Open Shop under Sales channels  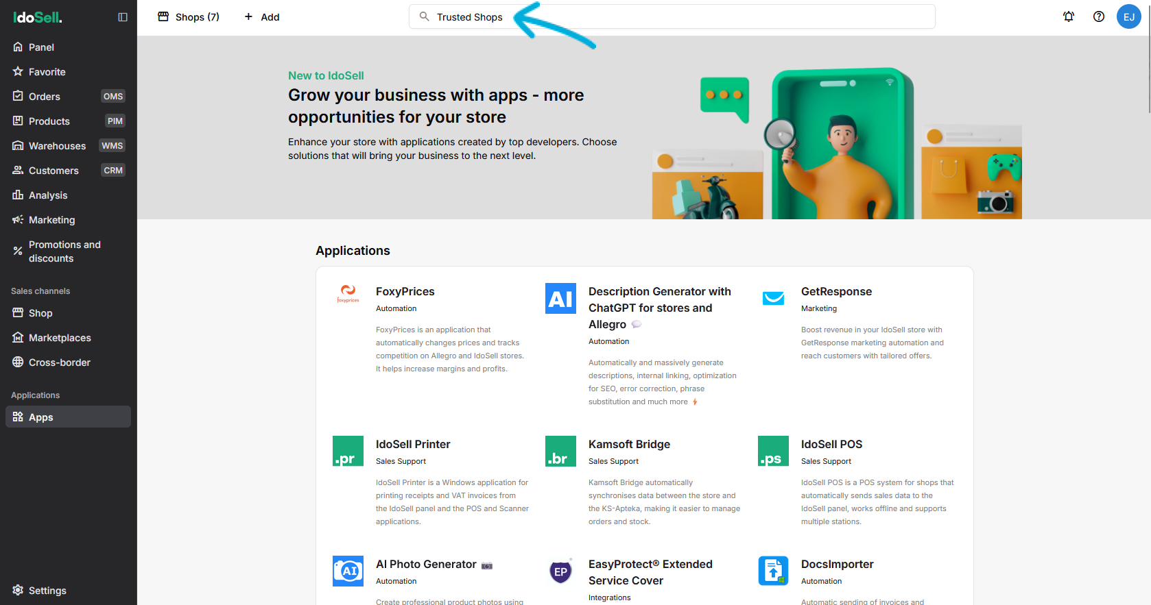(68, 312)
